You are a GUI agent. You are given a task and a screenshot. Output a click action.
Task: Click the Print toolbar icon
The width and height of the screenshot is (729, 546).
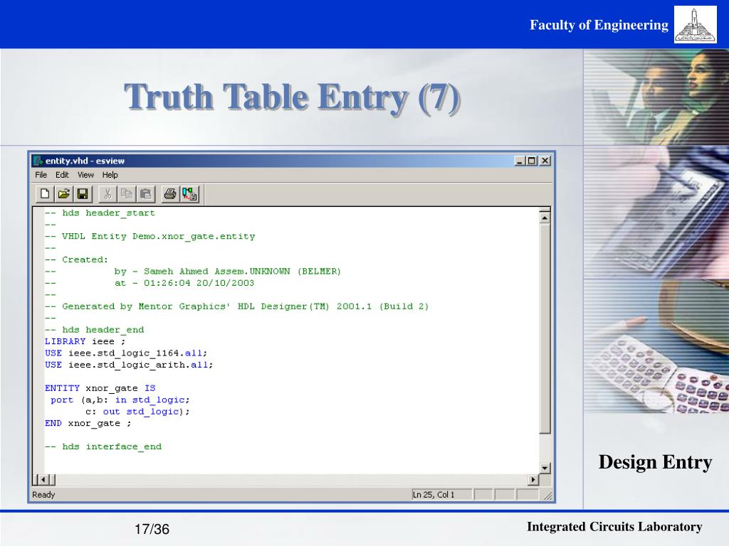pos(170,193)
